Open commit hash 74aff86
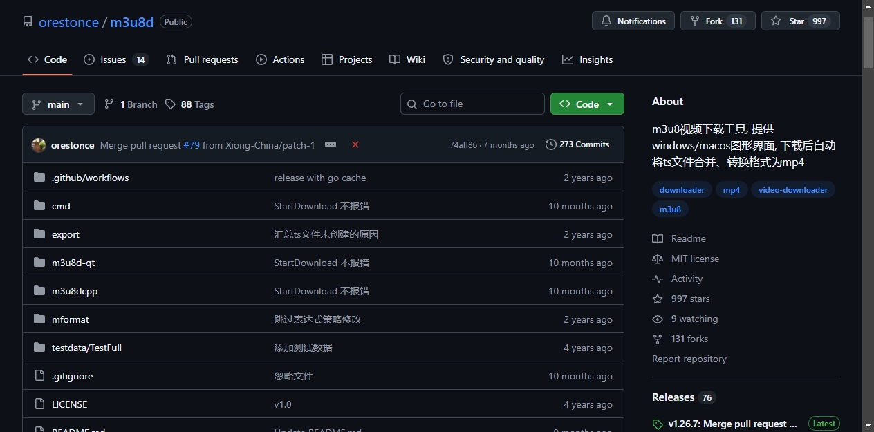Viewport: 874px width, 432px height. (x=463, y=145)
